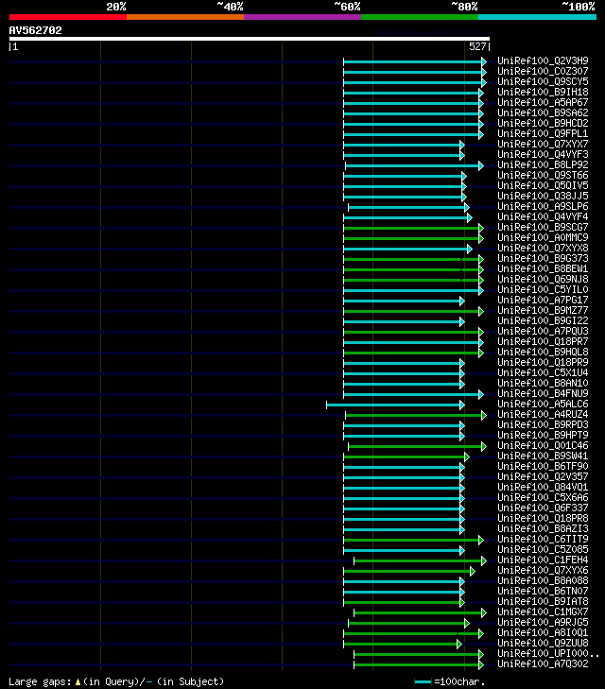605x689 pixels.
Task: Click the UniRef100_C1MGX7 label
Action: (543, 612)
